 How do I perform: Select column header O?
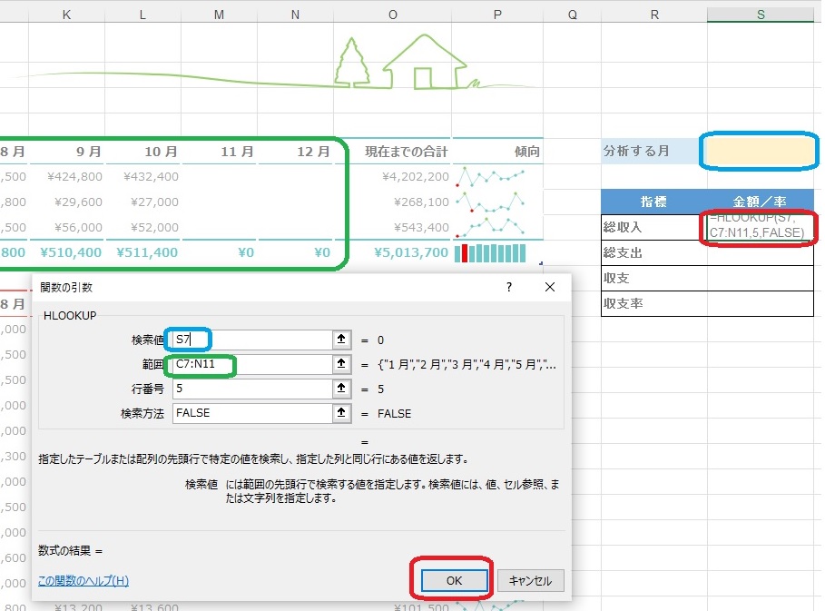click(x=392, y=15)
